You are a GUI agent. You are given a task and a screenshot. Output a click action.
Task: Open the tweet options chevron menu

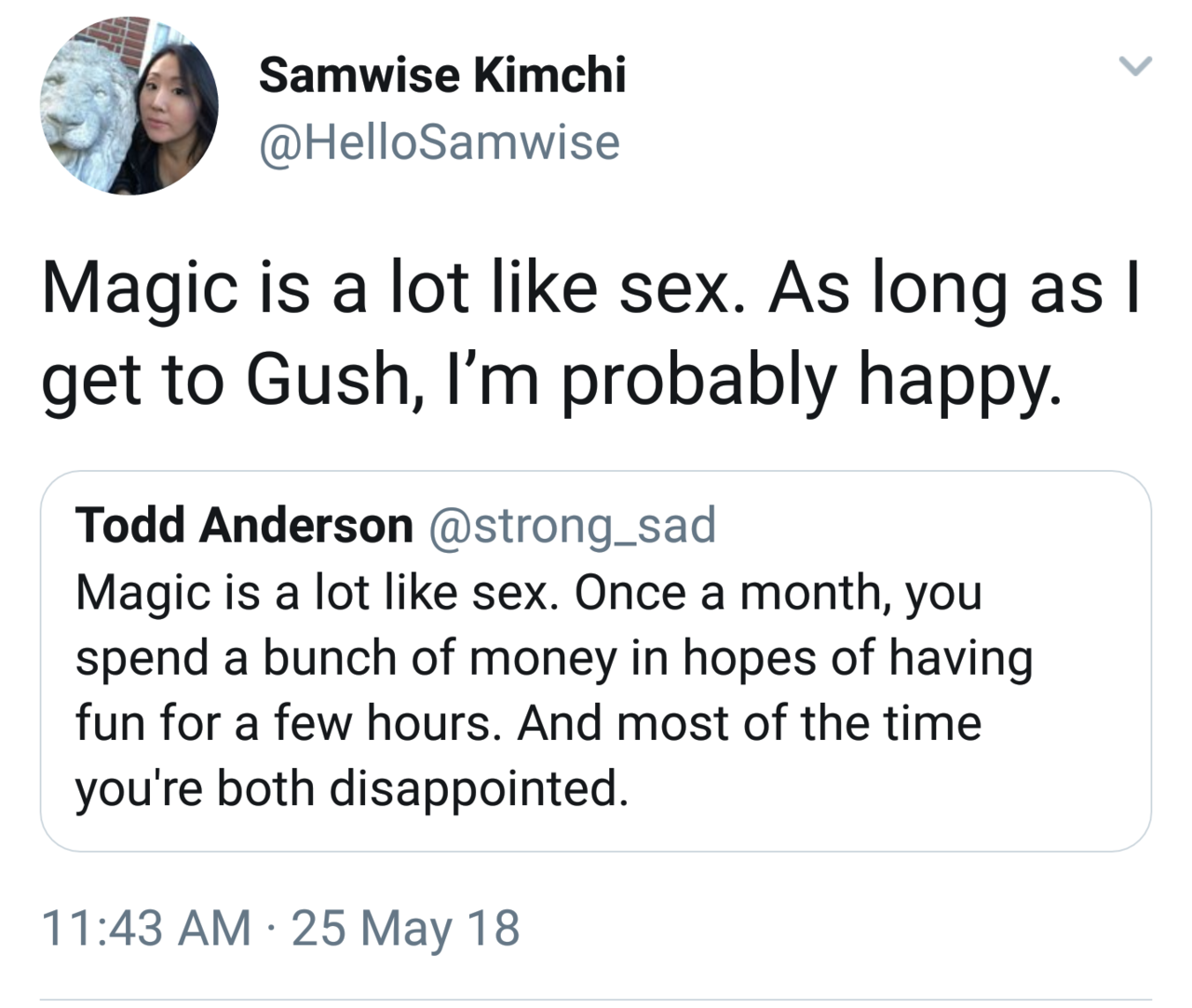coord(1135,66)
